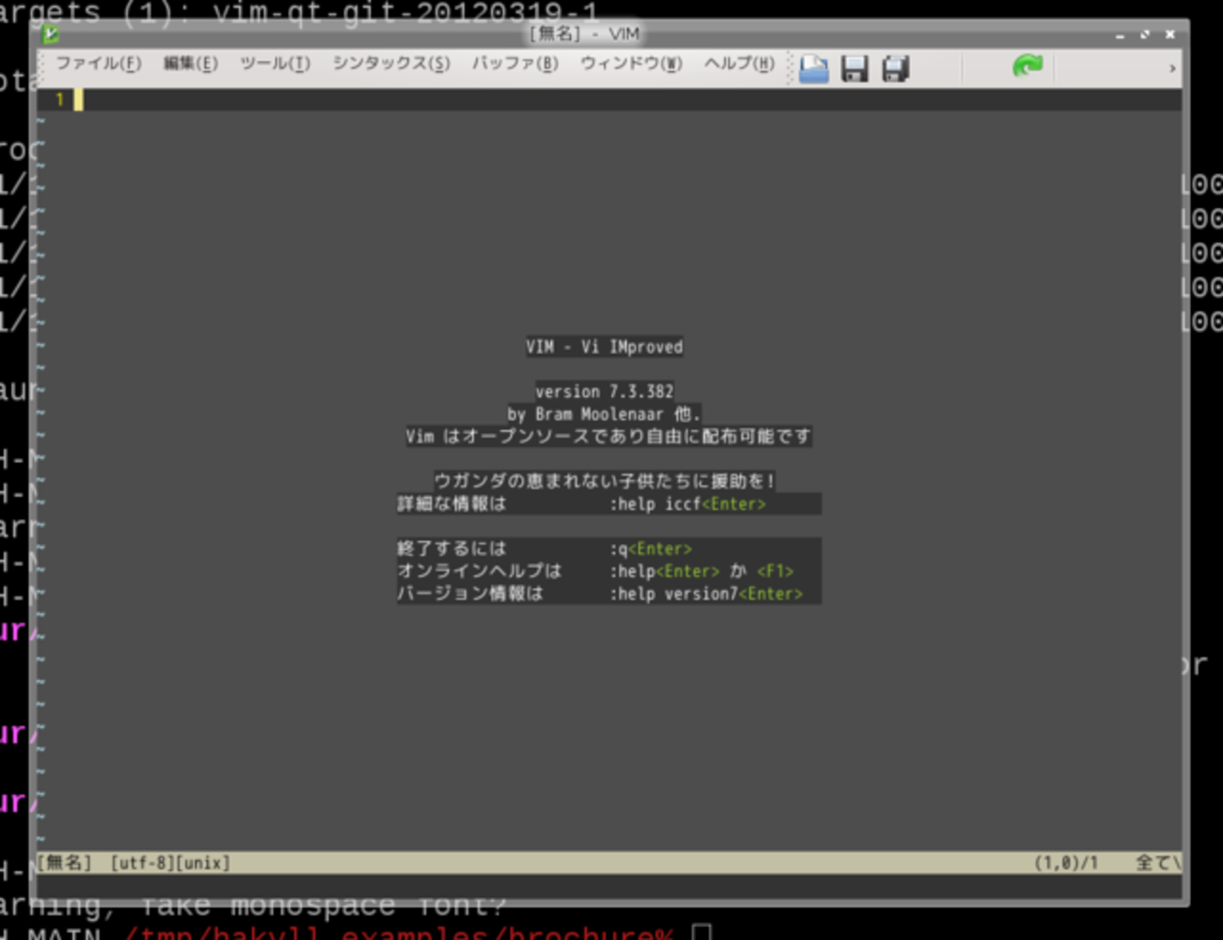The width and height of the screenshot is (1223, 940).
Task: Click '[utf-8][unix]' in the status line
Action: coord(170,863)
